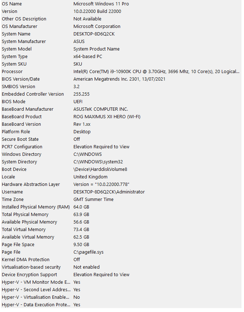Select the SMBIOS Version value '3.2'
244x312 pixels.
[76, 87]
